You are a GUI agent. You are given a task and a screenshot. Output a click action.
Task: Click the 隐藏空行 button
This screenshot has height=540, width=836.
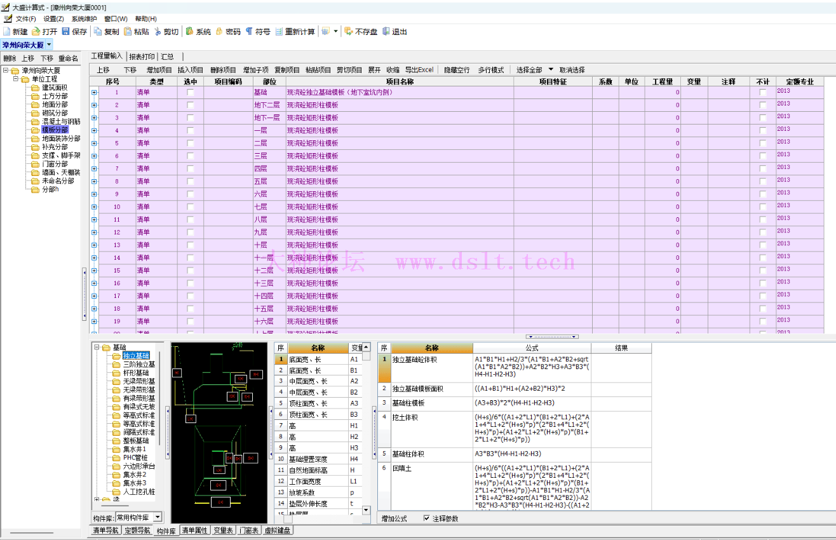click(457, 70)
